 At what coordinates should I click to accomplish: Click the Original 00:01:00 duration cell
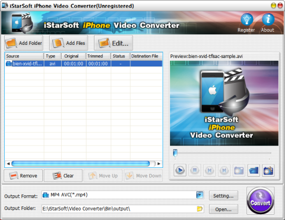coord(73,64)
